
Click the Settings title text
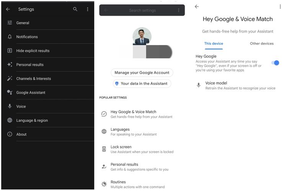coord(26,9)
